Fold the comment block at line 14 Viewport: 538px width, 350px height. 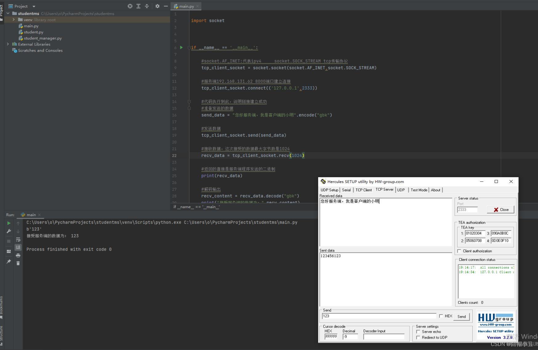click(189, 101)
